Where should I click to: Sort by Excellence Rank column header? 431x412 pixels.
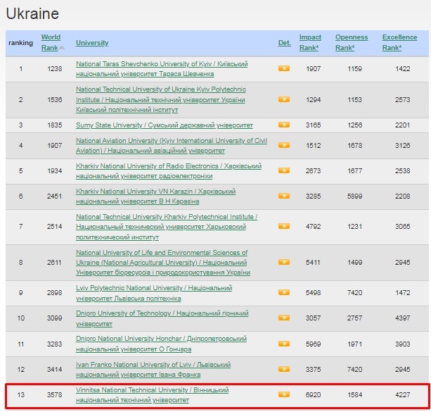pyautogui.click(x=399, y=42)
